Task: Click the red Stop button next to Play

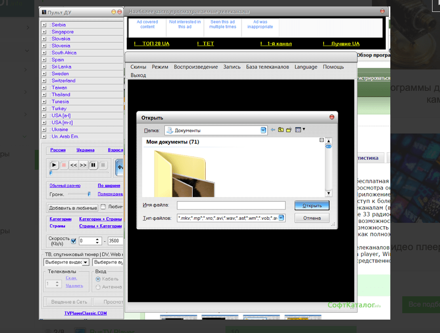Action: click(64, 165)
